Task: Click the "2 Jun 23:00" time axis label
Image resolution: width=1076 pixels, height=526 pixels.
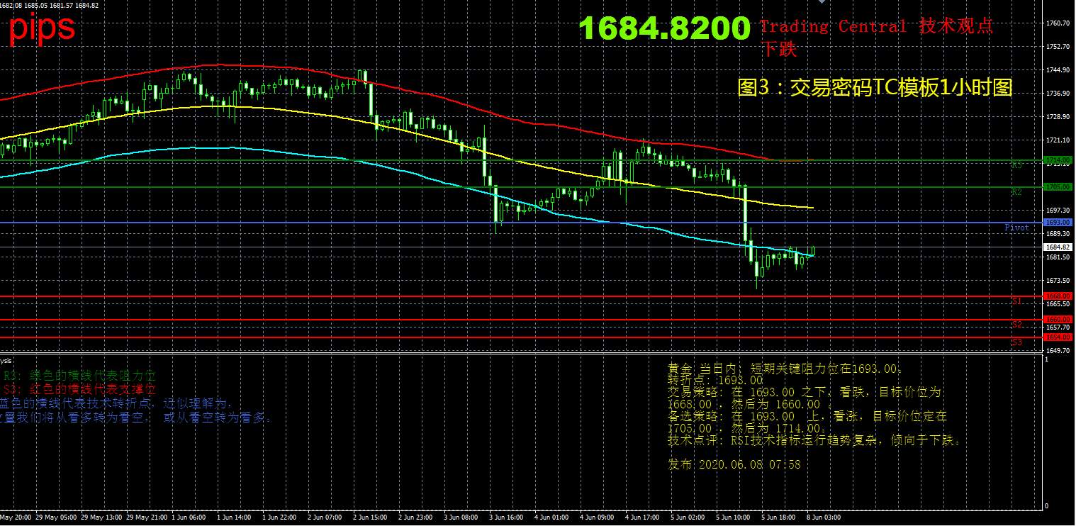Action: 416,518
